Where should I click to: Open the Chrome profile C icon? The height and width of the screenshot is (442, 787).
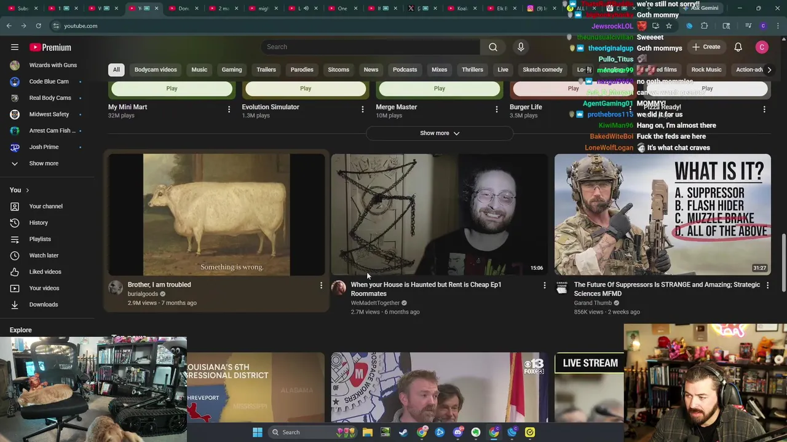[x=763, y=26]
